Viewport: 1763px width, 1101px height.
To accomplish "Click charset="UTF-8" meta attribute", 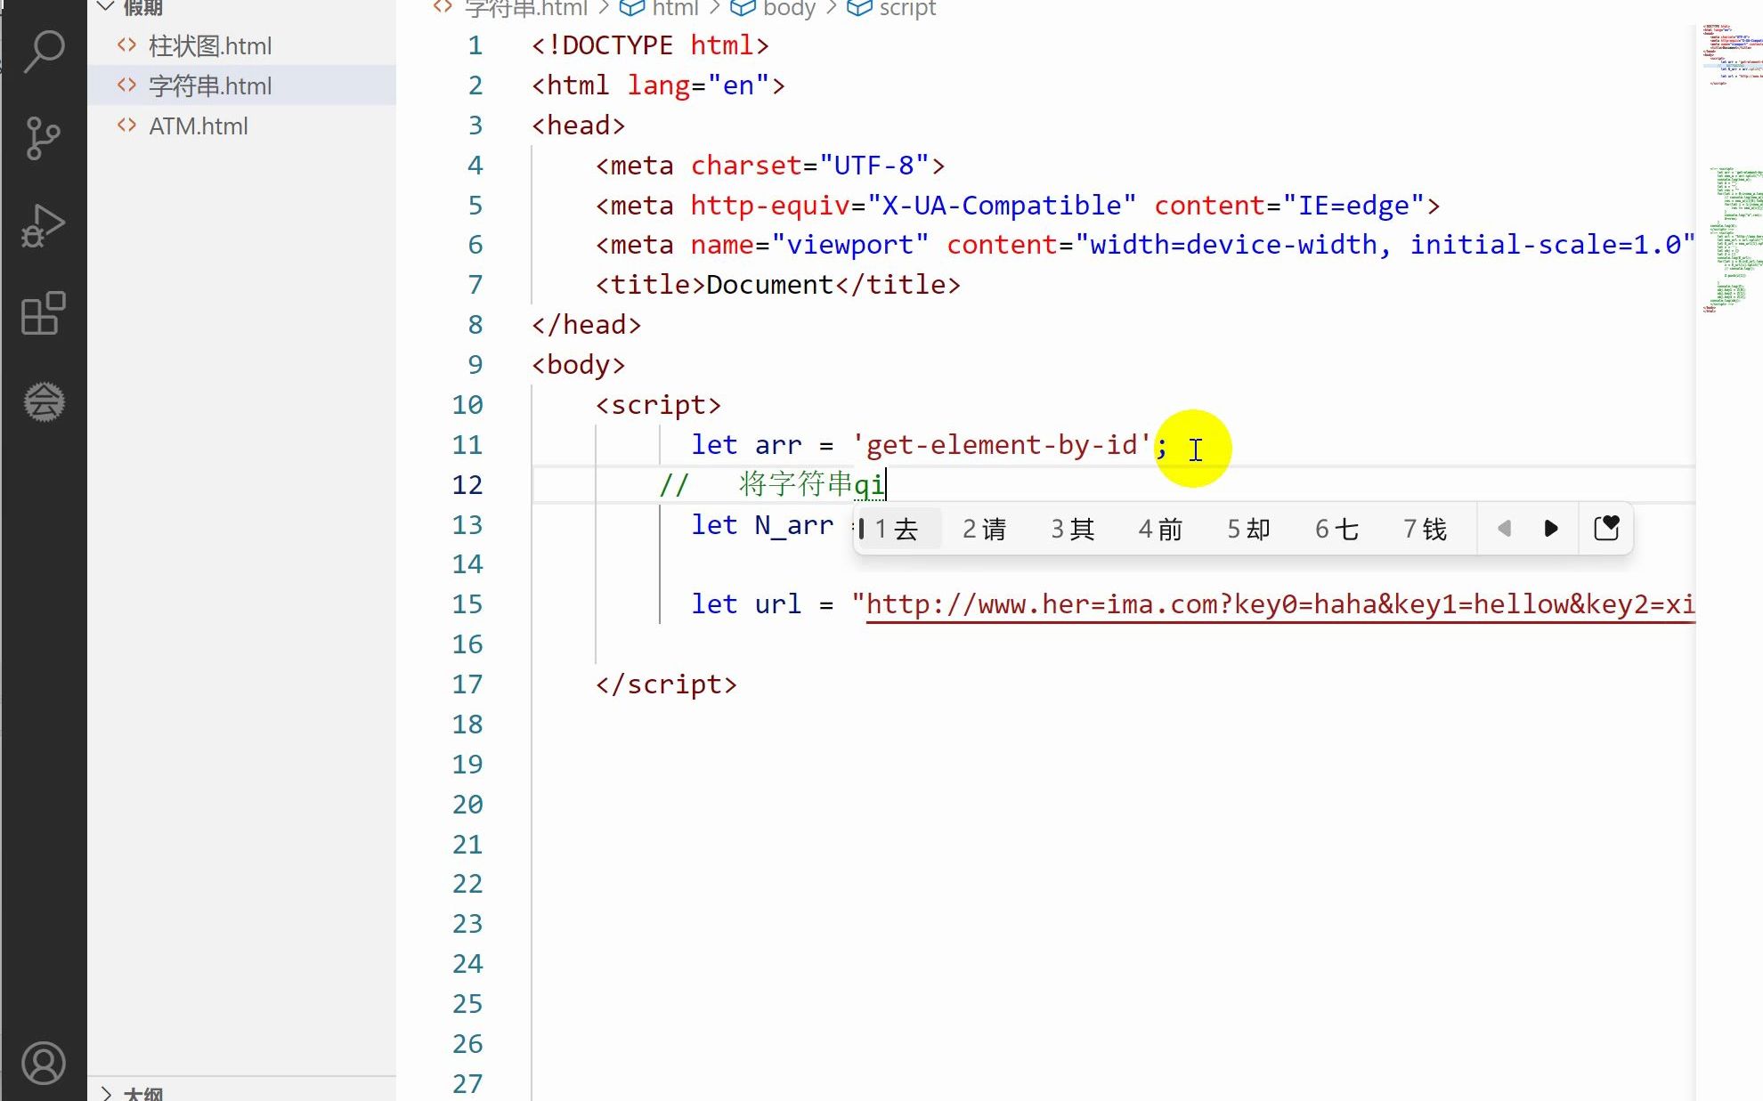I will point(809,165).
